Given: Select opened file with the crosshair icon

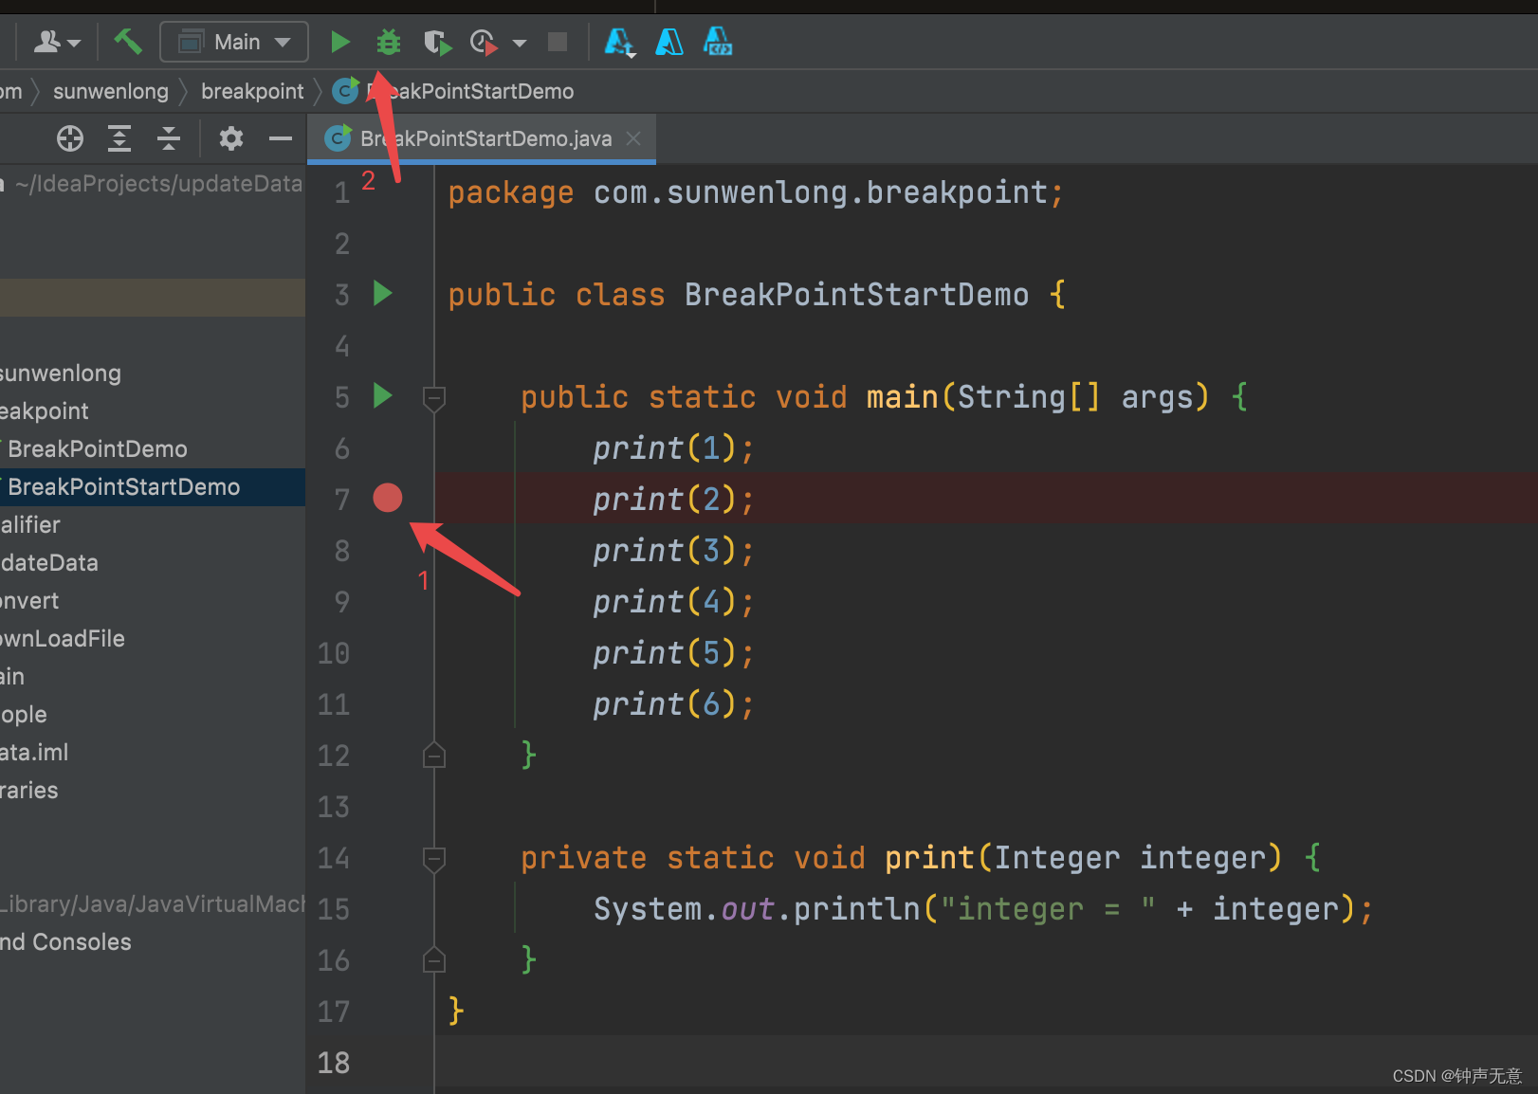Looking at the screenshot, I should point(70,138).
